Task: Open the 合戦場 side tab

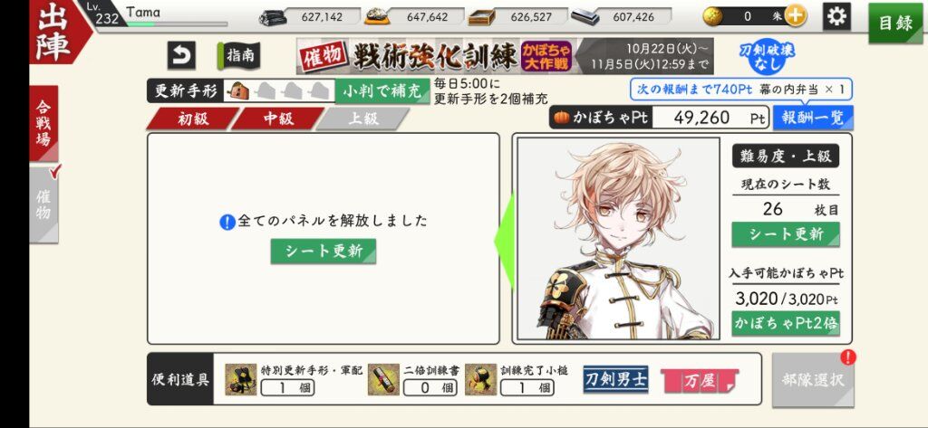Action: click(x=43, y=123)
